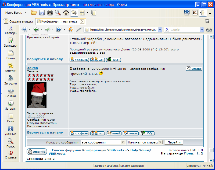Expand the fast forward dropdown arrow
The image size is (215, 170).
click(x=64, y=29)
